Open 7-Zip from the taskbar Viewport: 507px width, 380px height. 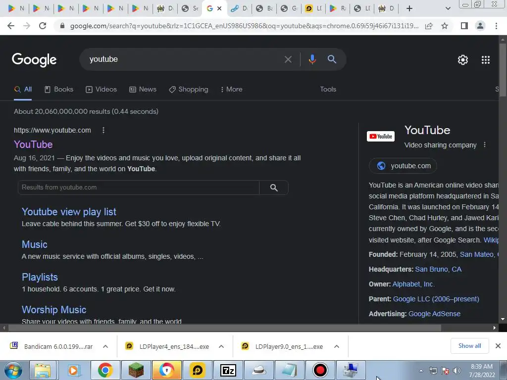tap(228, 370)
